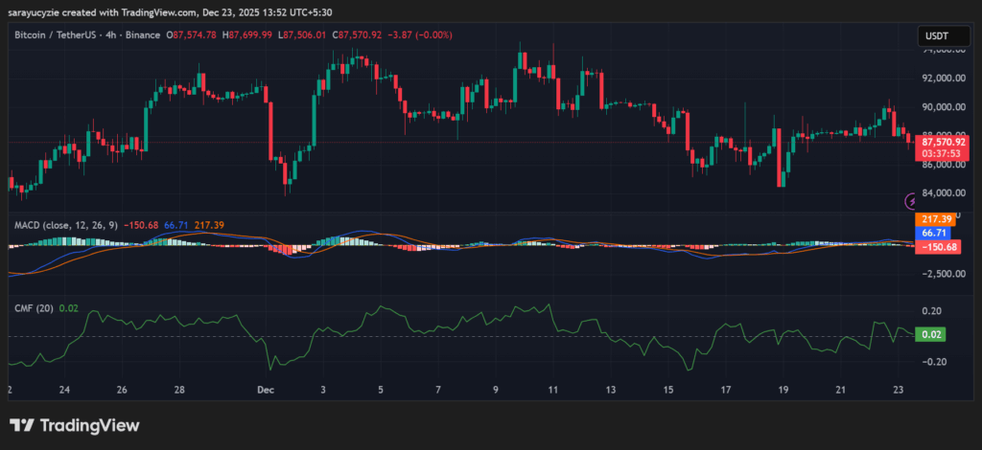
Task: Select the CMF (20) indicator label
Action: coord(33,308)
